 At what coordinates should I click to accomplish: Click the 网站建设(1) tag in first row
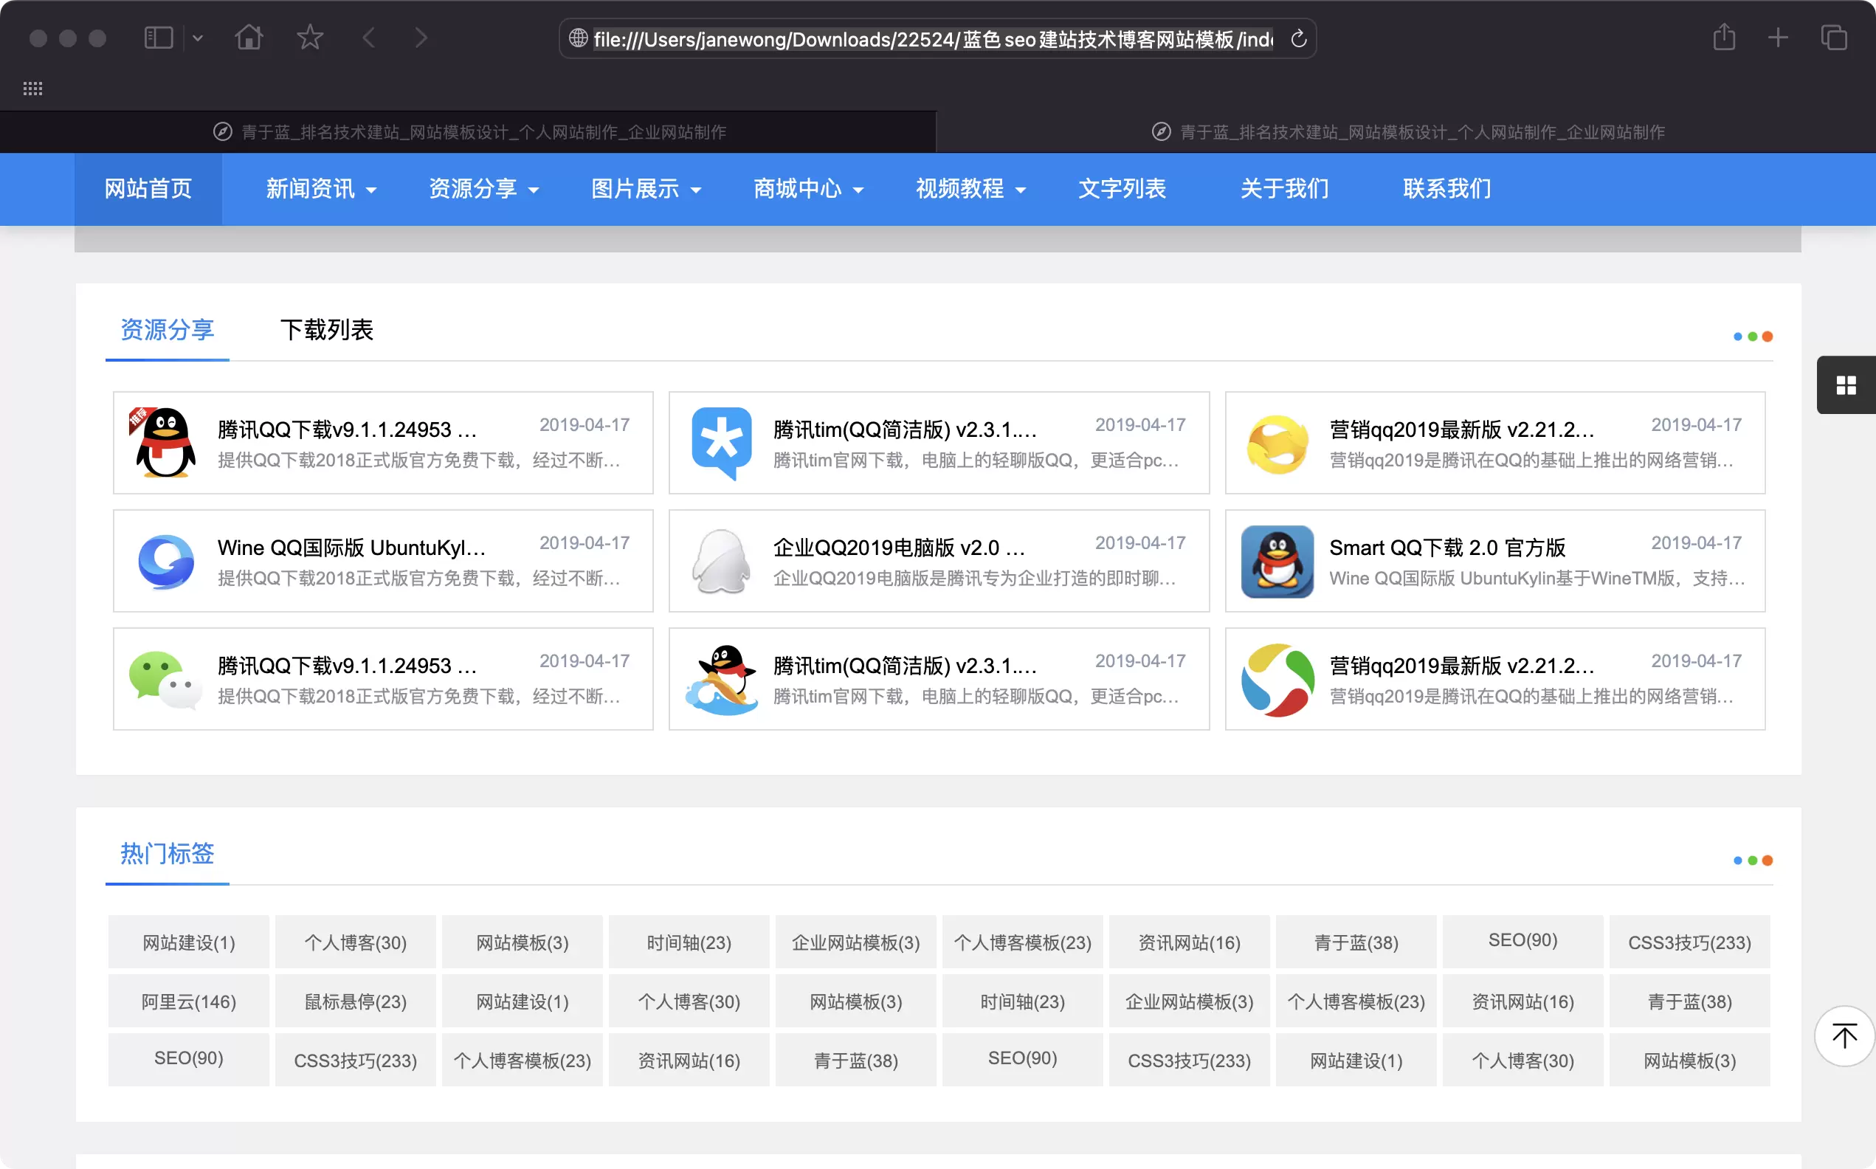click(x=189, y=942)
